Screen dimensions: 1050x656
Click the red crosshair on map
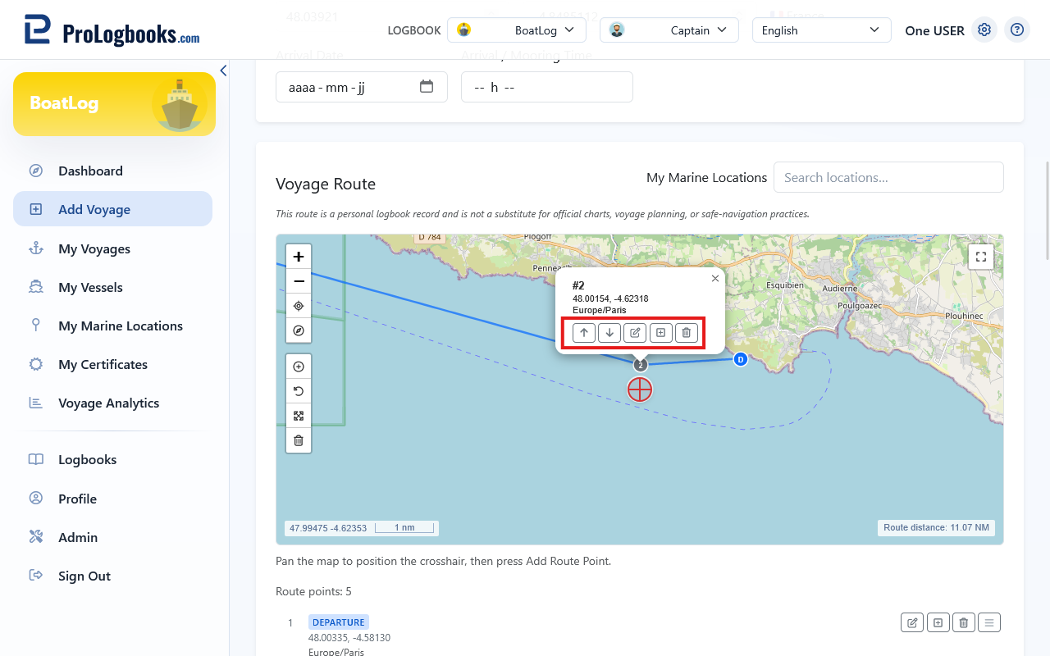pyautogui.click(x=640, y=389)
